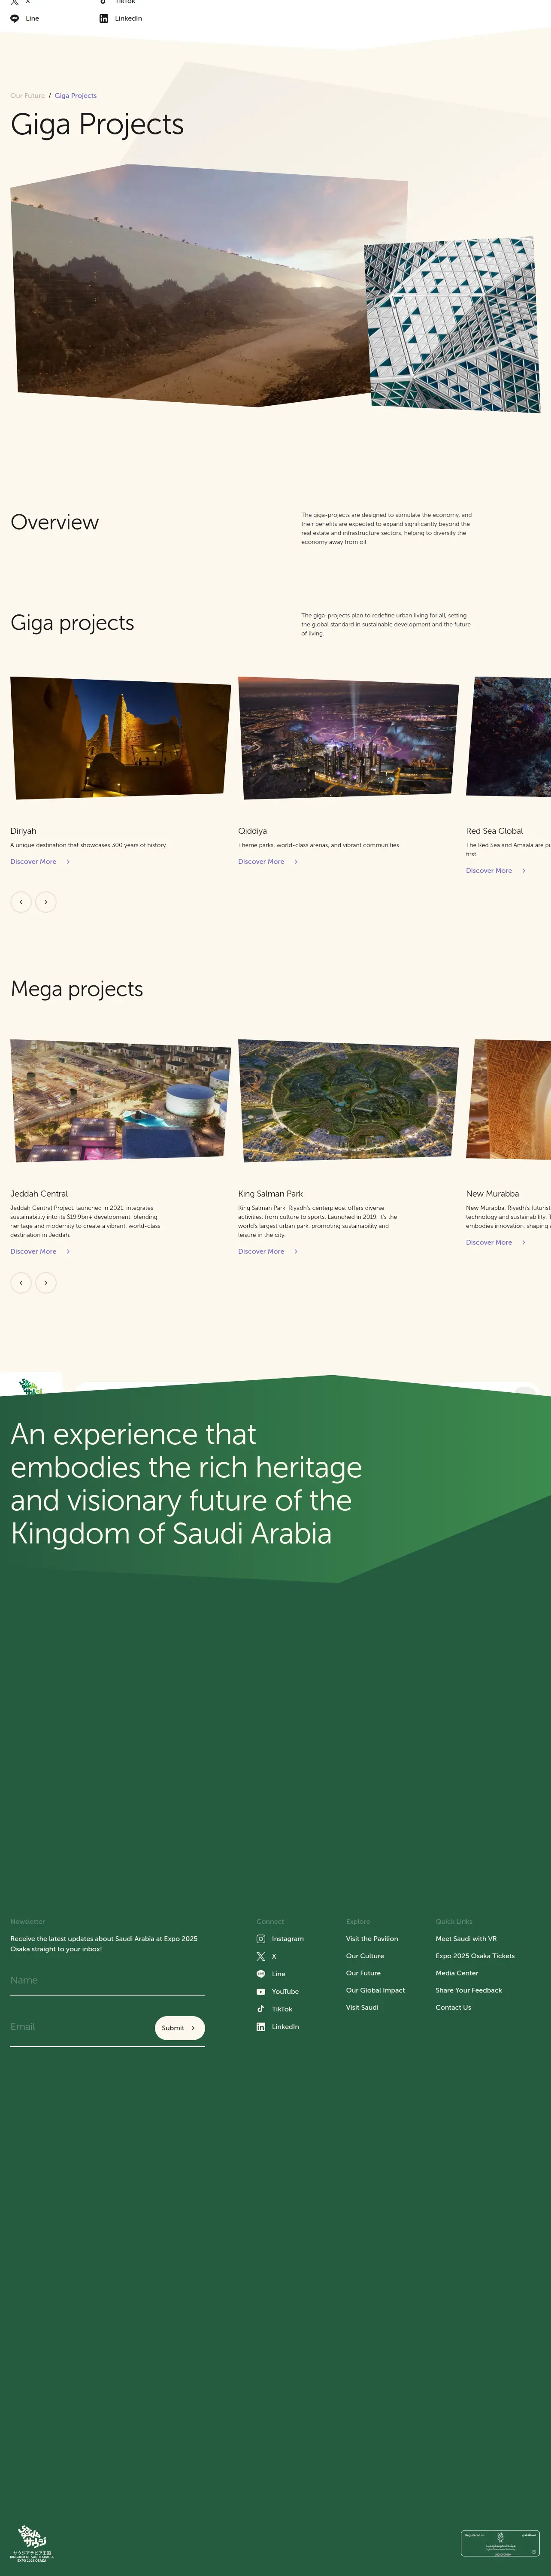Open Visit the Pavilion in Explore
551x2576 pixels.
tap(372, 1938)
